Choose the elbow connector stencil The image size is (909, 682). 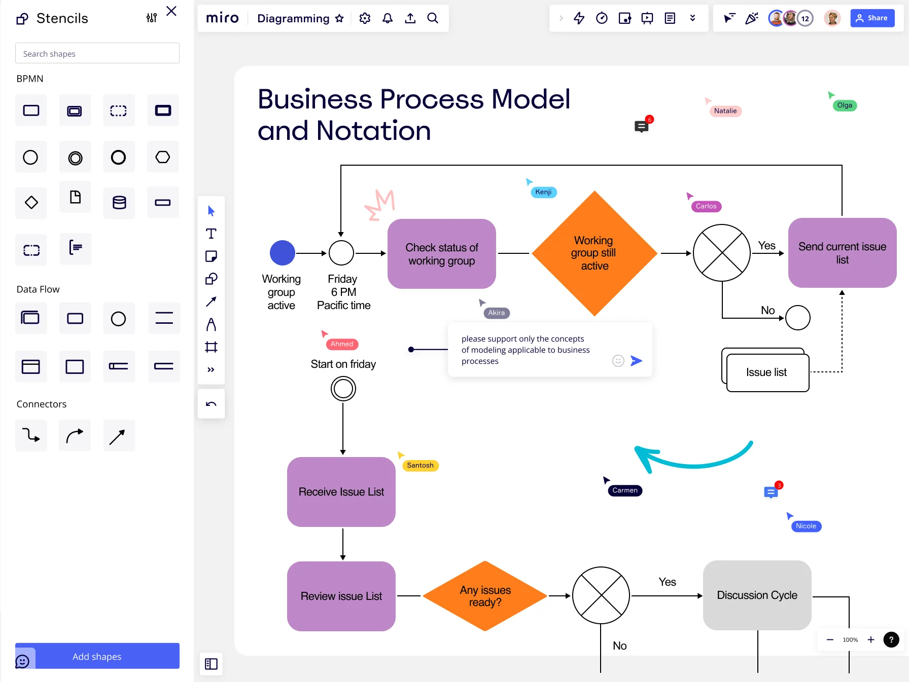(31, 435)
